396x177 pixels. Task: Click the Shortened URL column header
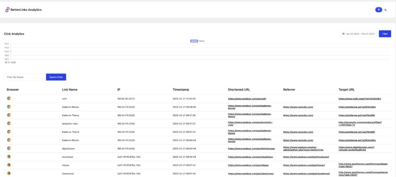[239, 89]
